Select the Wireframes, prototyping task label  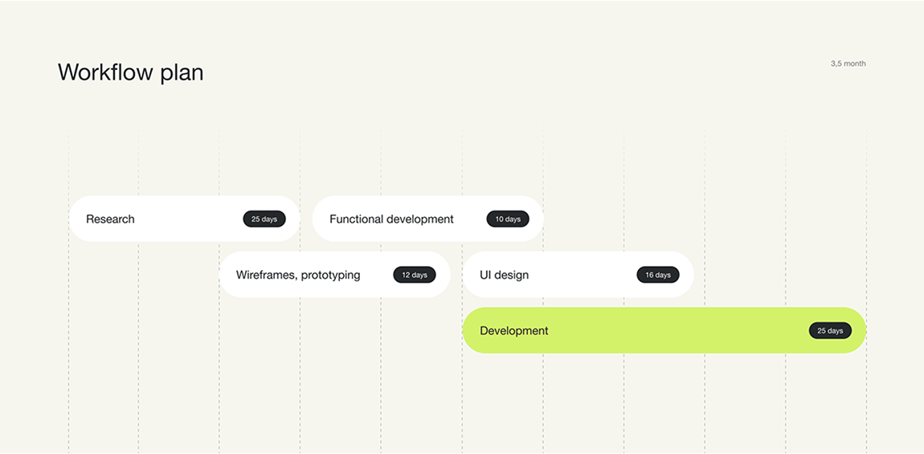(x=298, y=275)
